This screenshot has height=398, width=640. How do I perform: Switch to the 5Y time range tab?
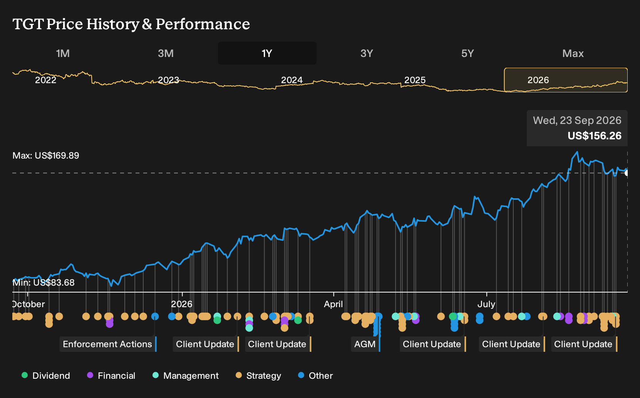(467, 53)
